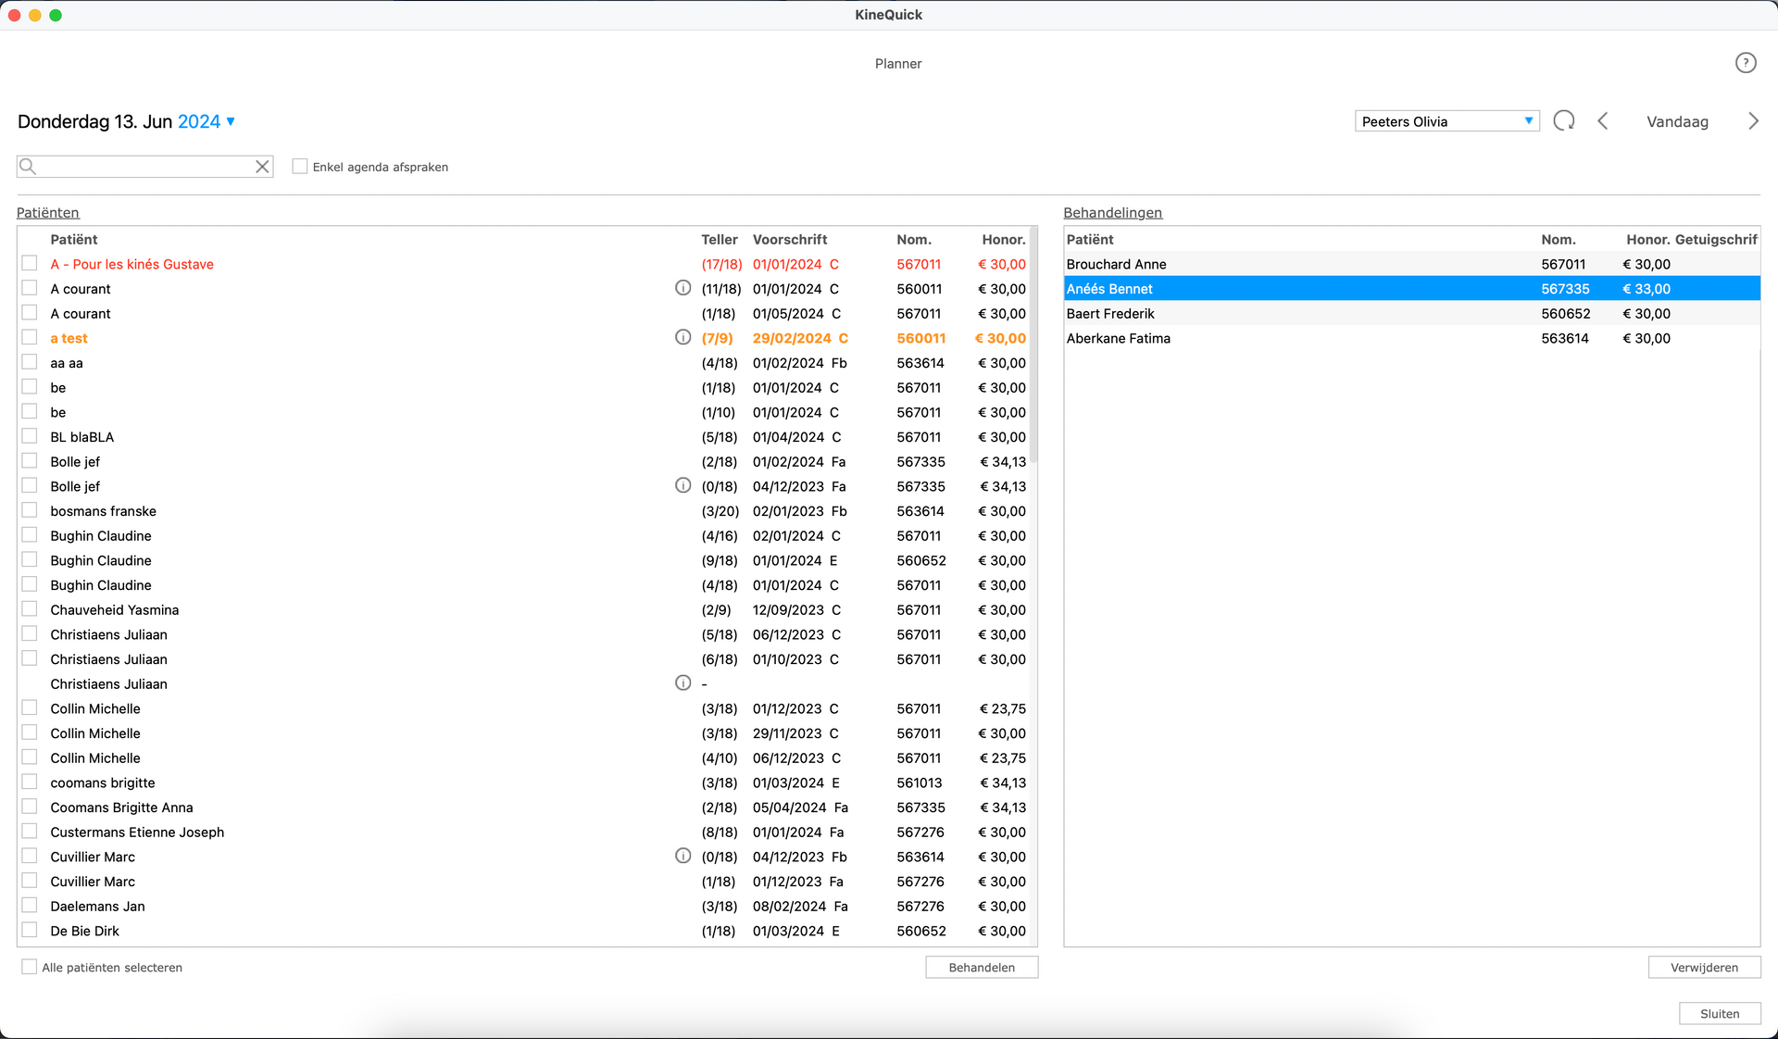
Task: Check the Daelemans Jan checkbox
Action: (30, 906)
